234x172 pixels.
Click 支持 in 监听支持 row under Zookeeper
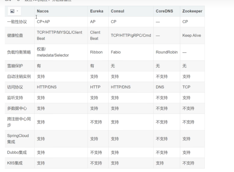[186, 98]
